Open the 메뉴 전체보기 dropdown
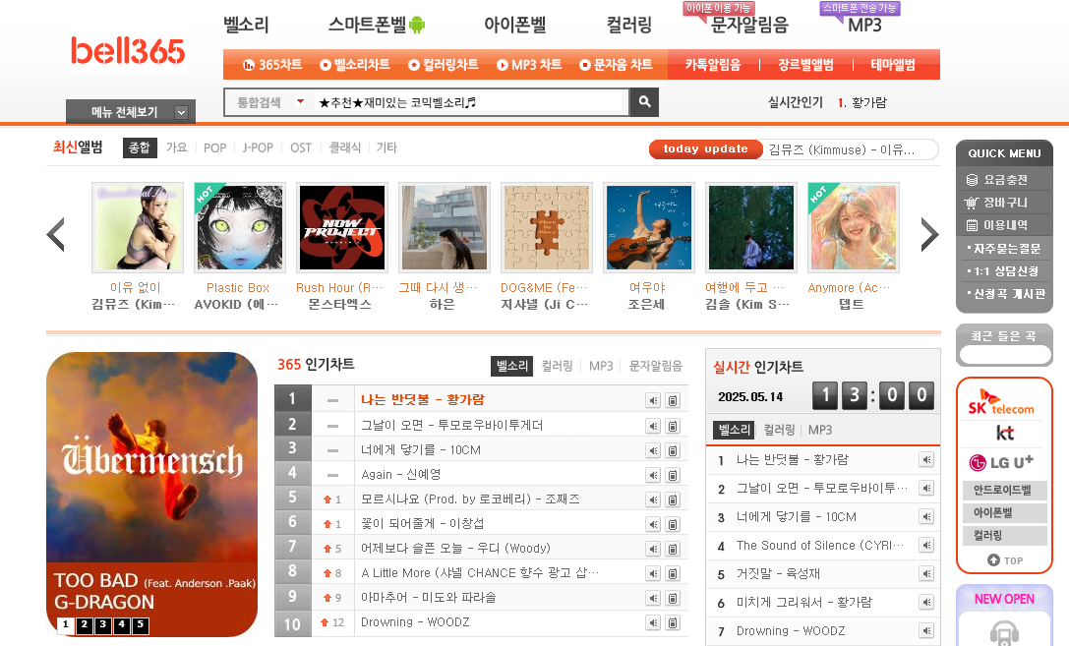1069x646 pixels. (130, 112)
